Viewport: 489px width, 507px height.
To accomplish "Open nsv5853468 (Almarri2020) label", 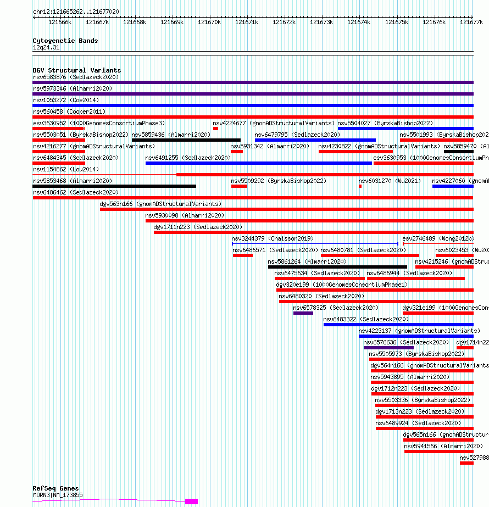I will [x=73, y=181].
